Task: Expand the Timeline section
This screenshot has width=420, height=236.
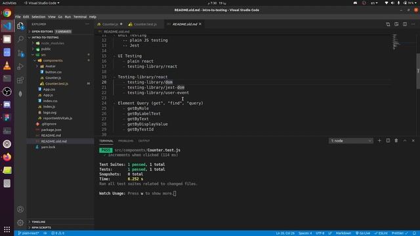Action: tap(39, 222)
